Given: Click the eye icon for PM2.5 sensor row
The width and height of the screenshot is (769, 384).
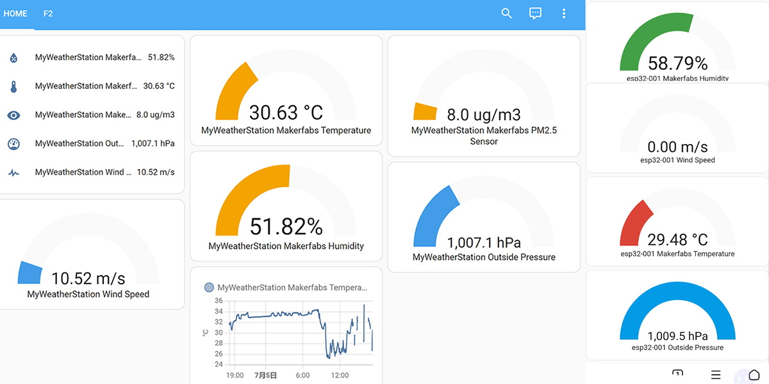Looking at the screenshot, I should click(13, 115).
